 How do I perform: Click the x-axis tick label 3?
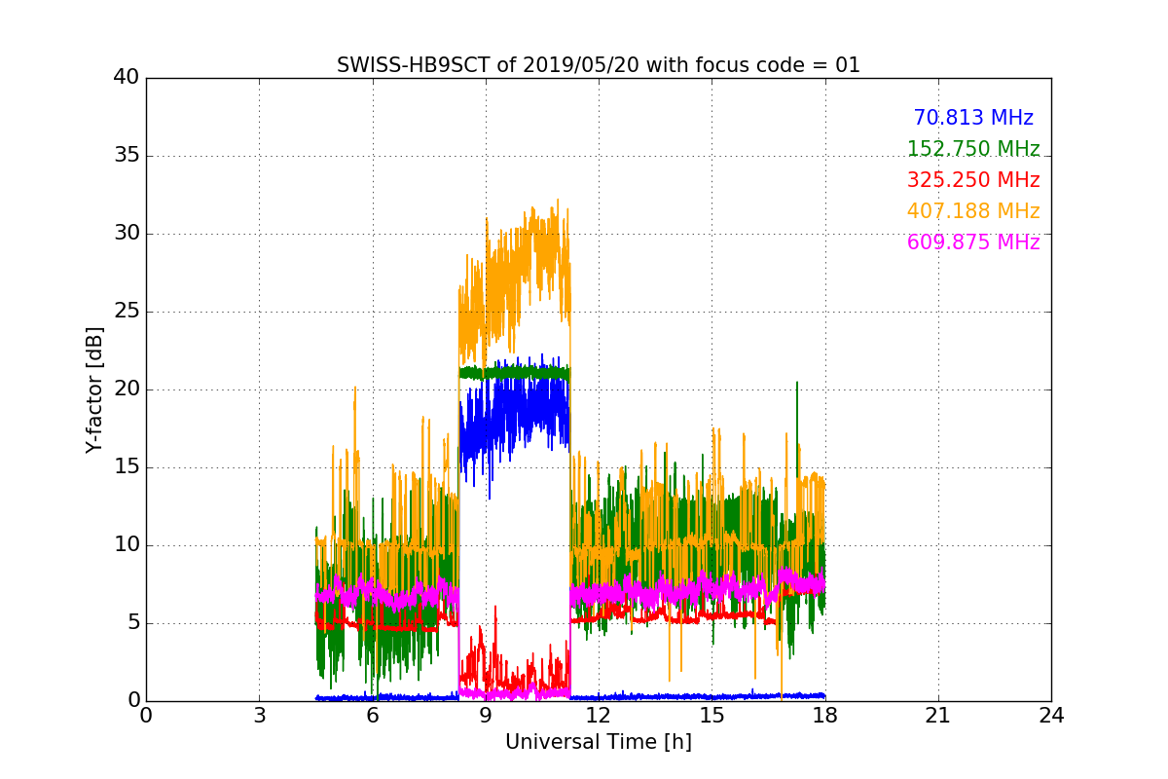pos(259,716)
